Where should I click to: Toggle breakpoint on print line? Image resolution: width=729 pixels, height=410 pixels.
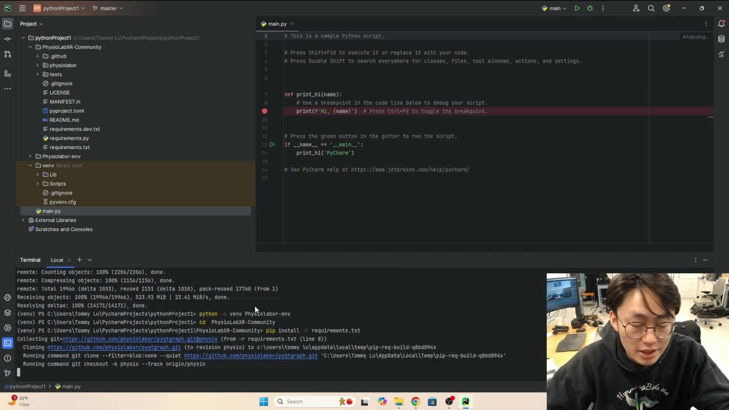click(264, 111)
